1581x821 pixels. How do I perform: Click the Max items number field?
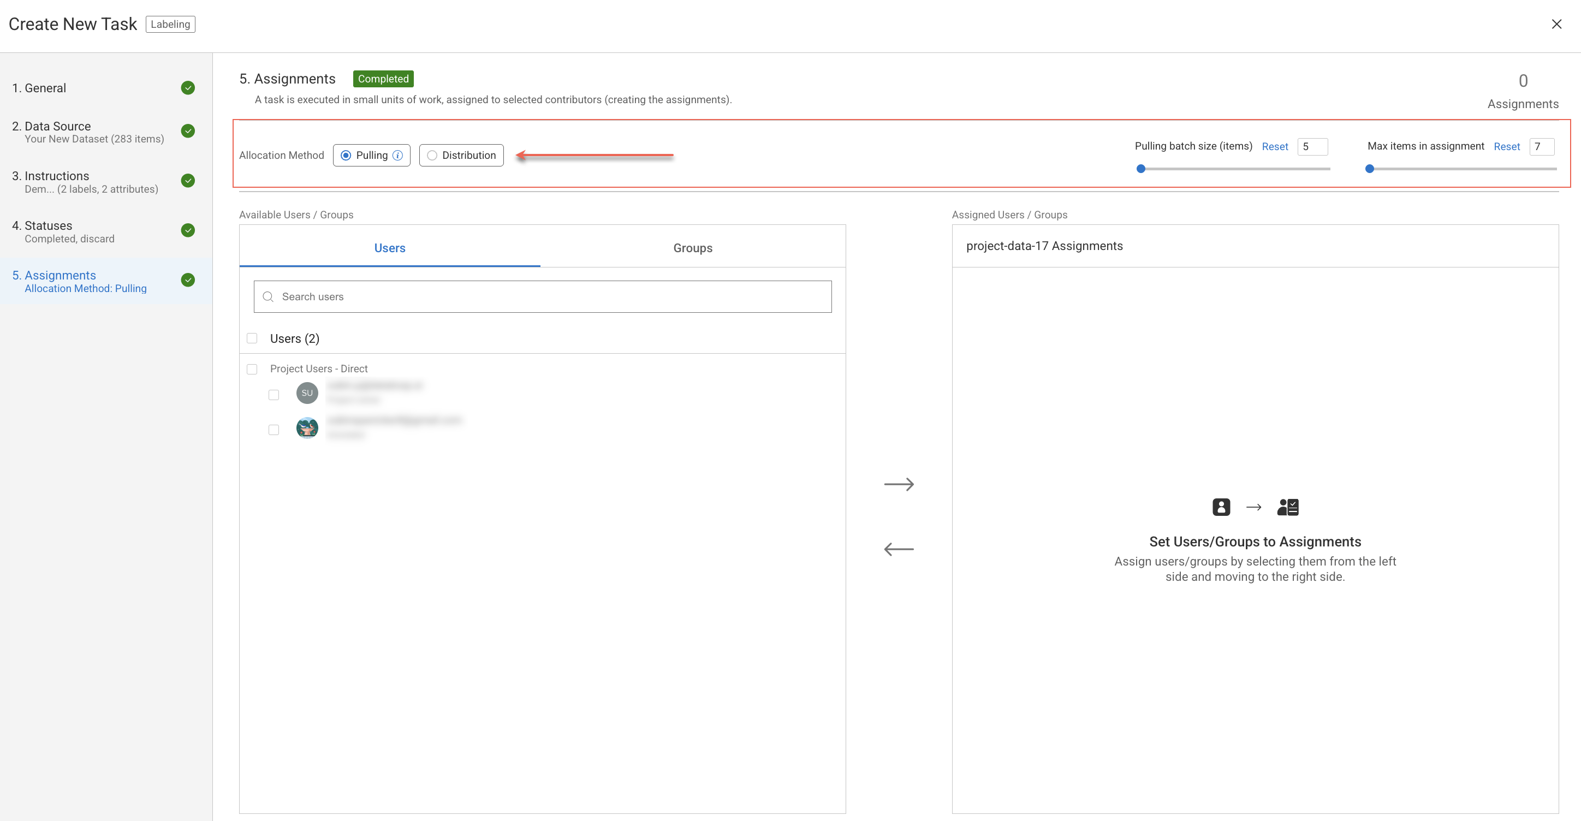(1542, 147)
